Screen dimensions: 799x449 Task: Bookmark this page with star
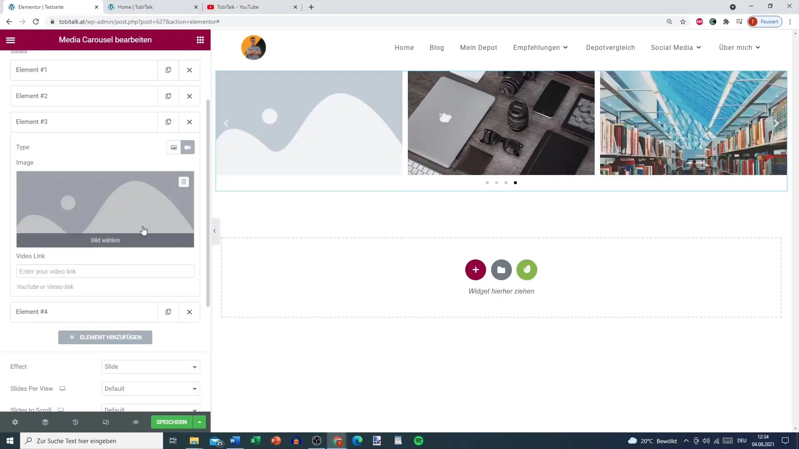pos(683,22)
